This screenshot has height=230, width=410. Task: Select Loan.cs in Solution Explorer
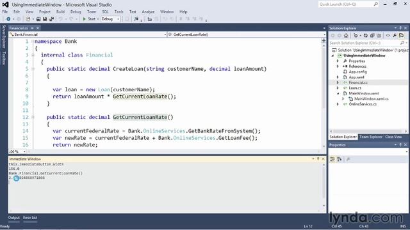[x=355, y=88]
